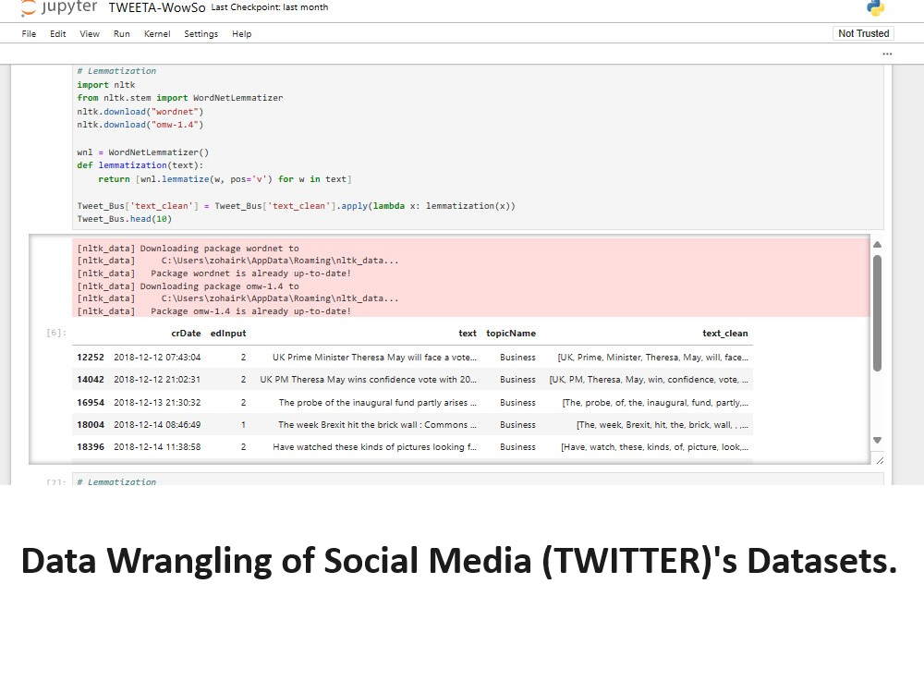Open the Edit menu
The image size is (924, 693).
tap(57, 33)
